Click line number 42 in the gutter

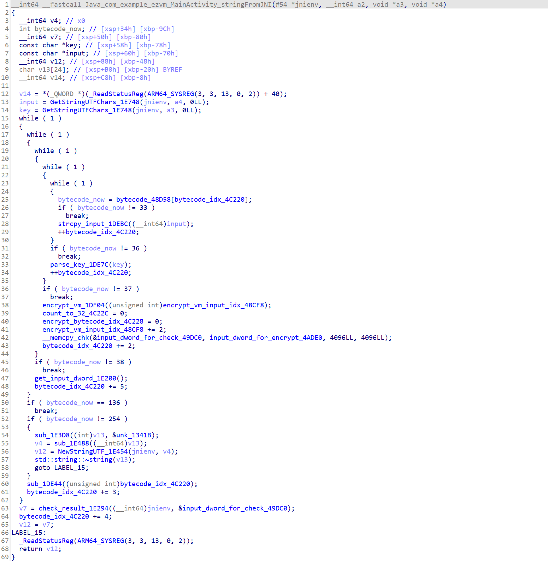[5, 338]
